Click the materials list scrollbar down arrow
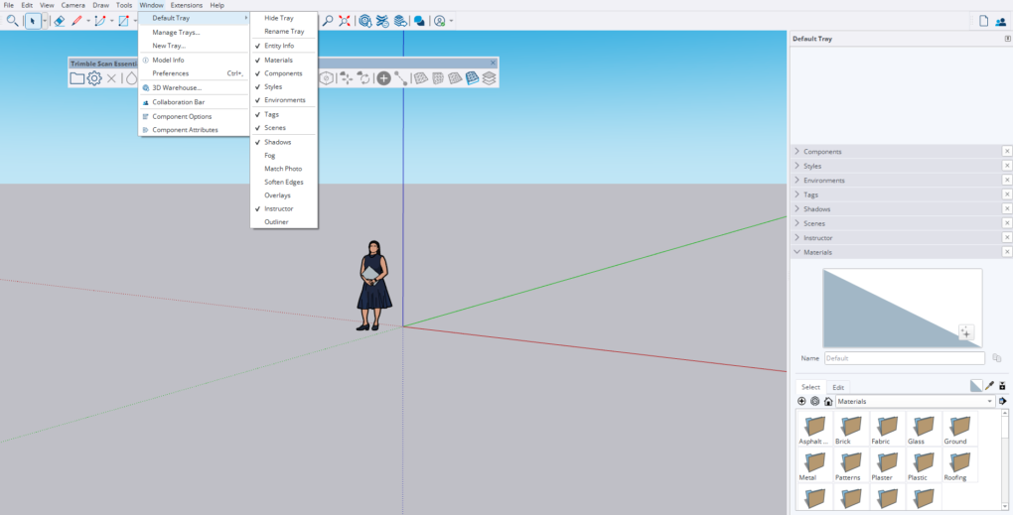The image size is (1013, 515). click(x=1005, y=507)
